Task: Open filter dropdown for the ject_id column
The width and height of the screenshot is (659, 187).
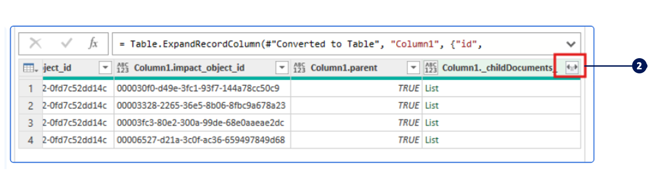Action: click(105, 68)
